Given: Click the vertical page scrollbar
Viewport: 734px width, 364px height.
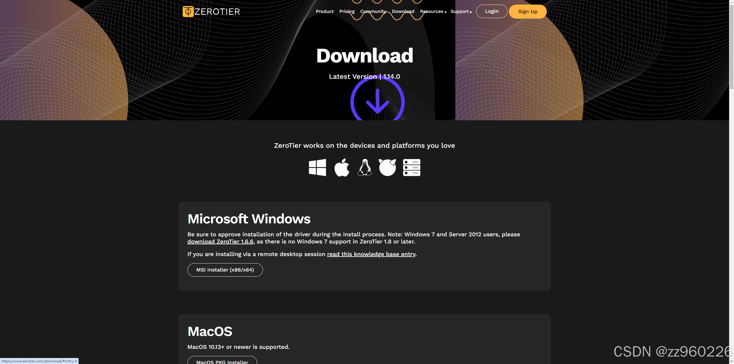Looking at the screenshot, I should [x=731, y=46].
